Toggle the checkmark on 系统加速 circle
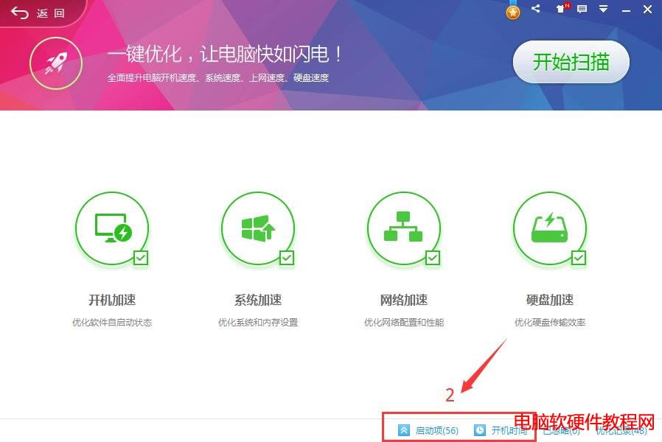Viewport: 662px width, 442px height. click(x=285, y=257)
